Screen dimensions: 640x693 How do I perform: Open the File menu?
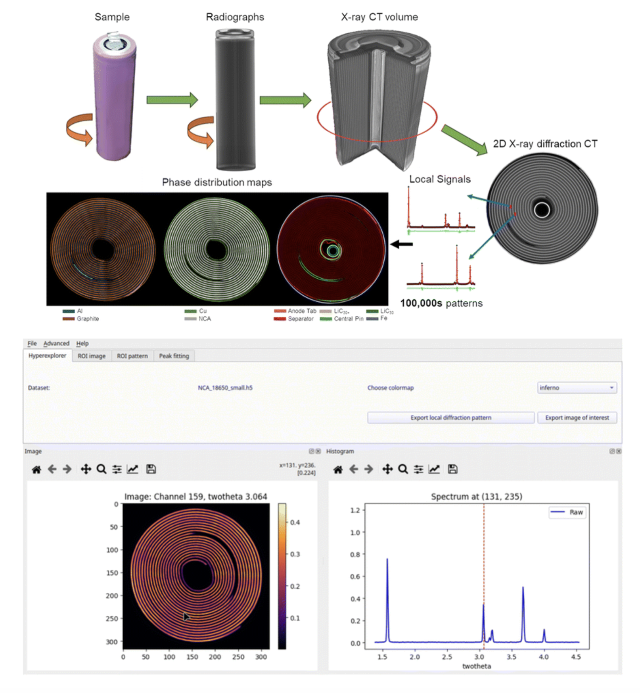[32, 343]
